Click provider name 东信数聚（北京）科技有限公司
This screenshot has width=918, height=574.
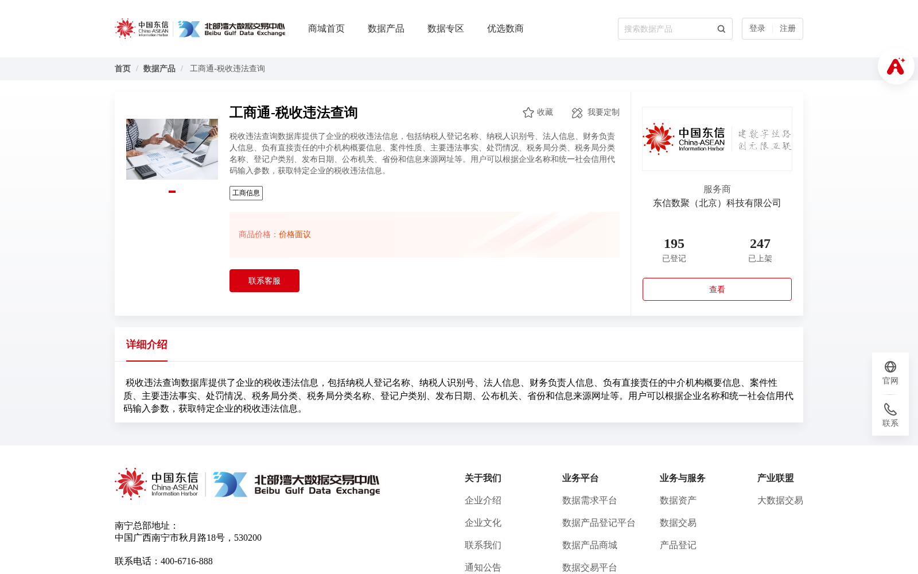click(717, 203)
